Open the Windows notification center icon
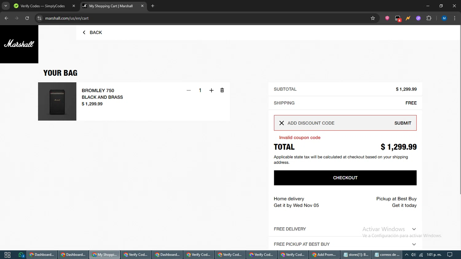Screen dimensions: 461x259 450,255
